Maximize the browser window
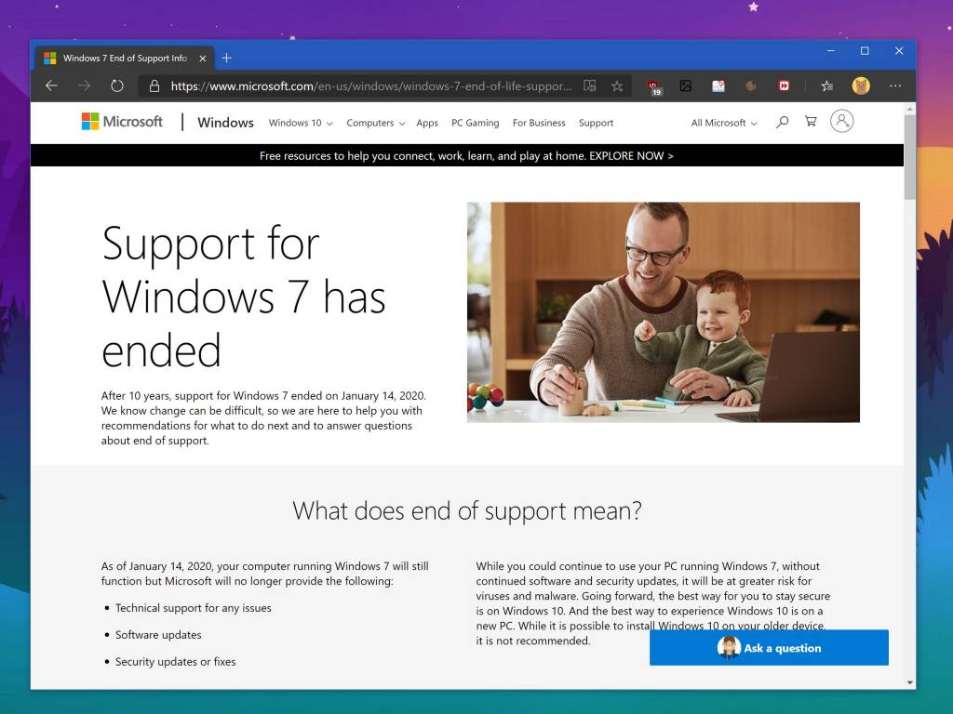The height and width of the screenshot is (714, 953). [865, 51]
